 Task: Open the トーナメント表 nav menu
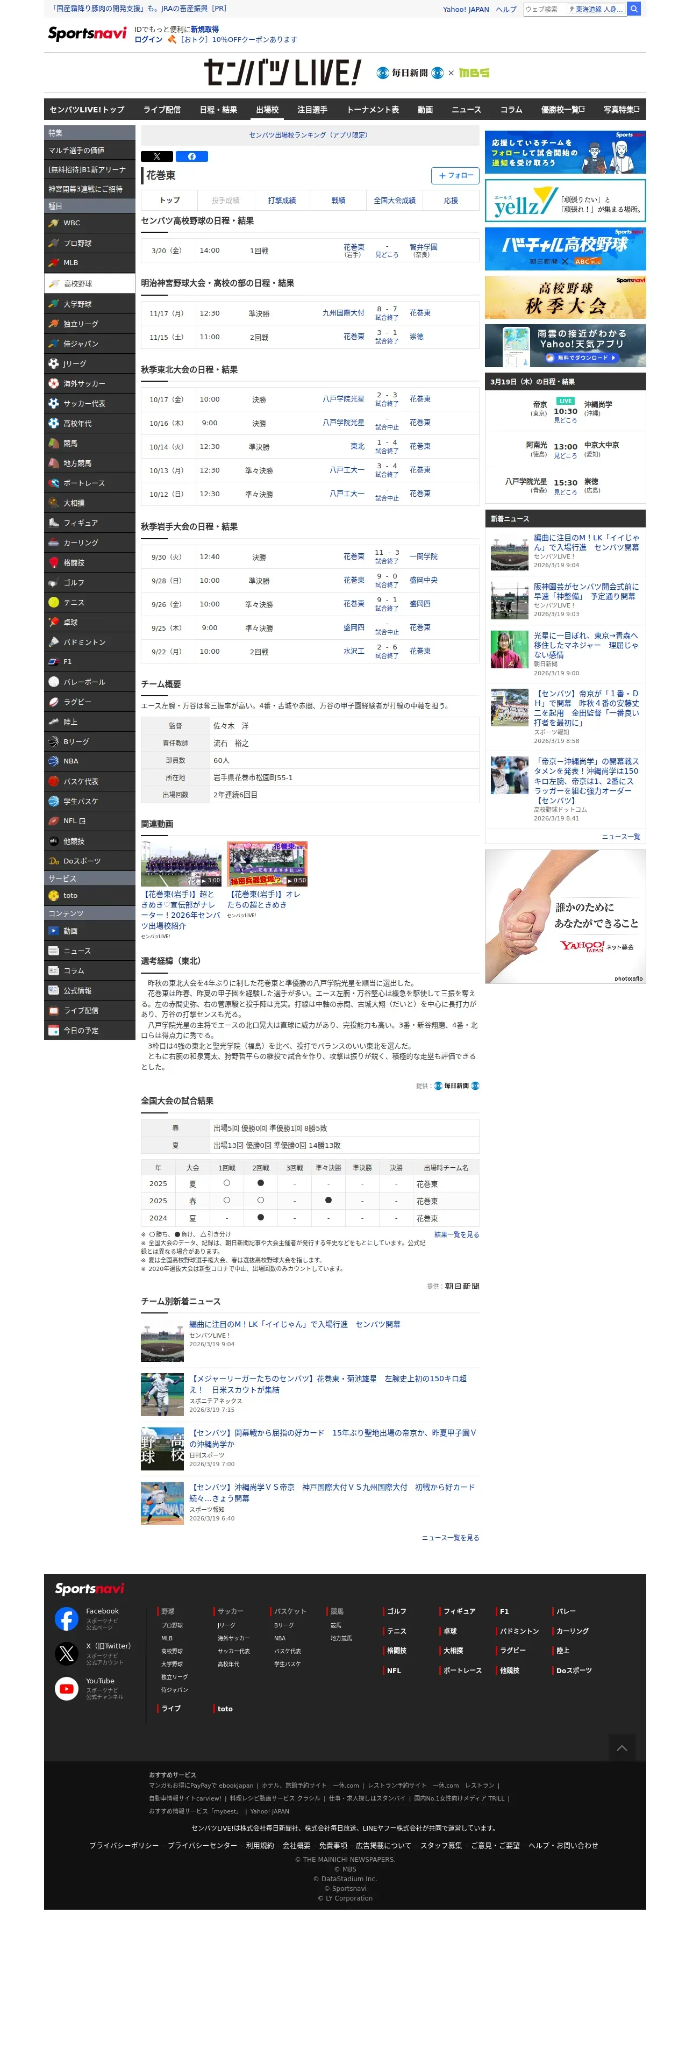coord(372,109)
